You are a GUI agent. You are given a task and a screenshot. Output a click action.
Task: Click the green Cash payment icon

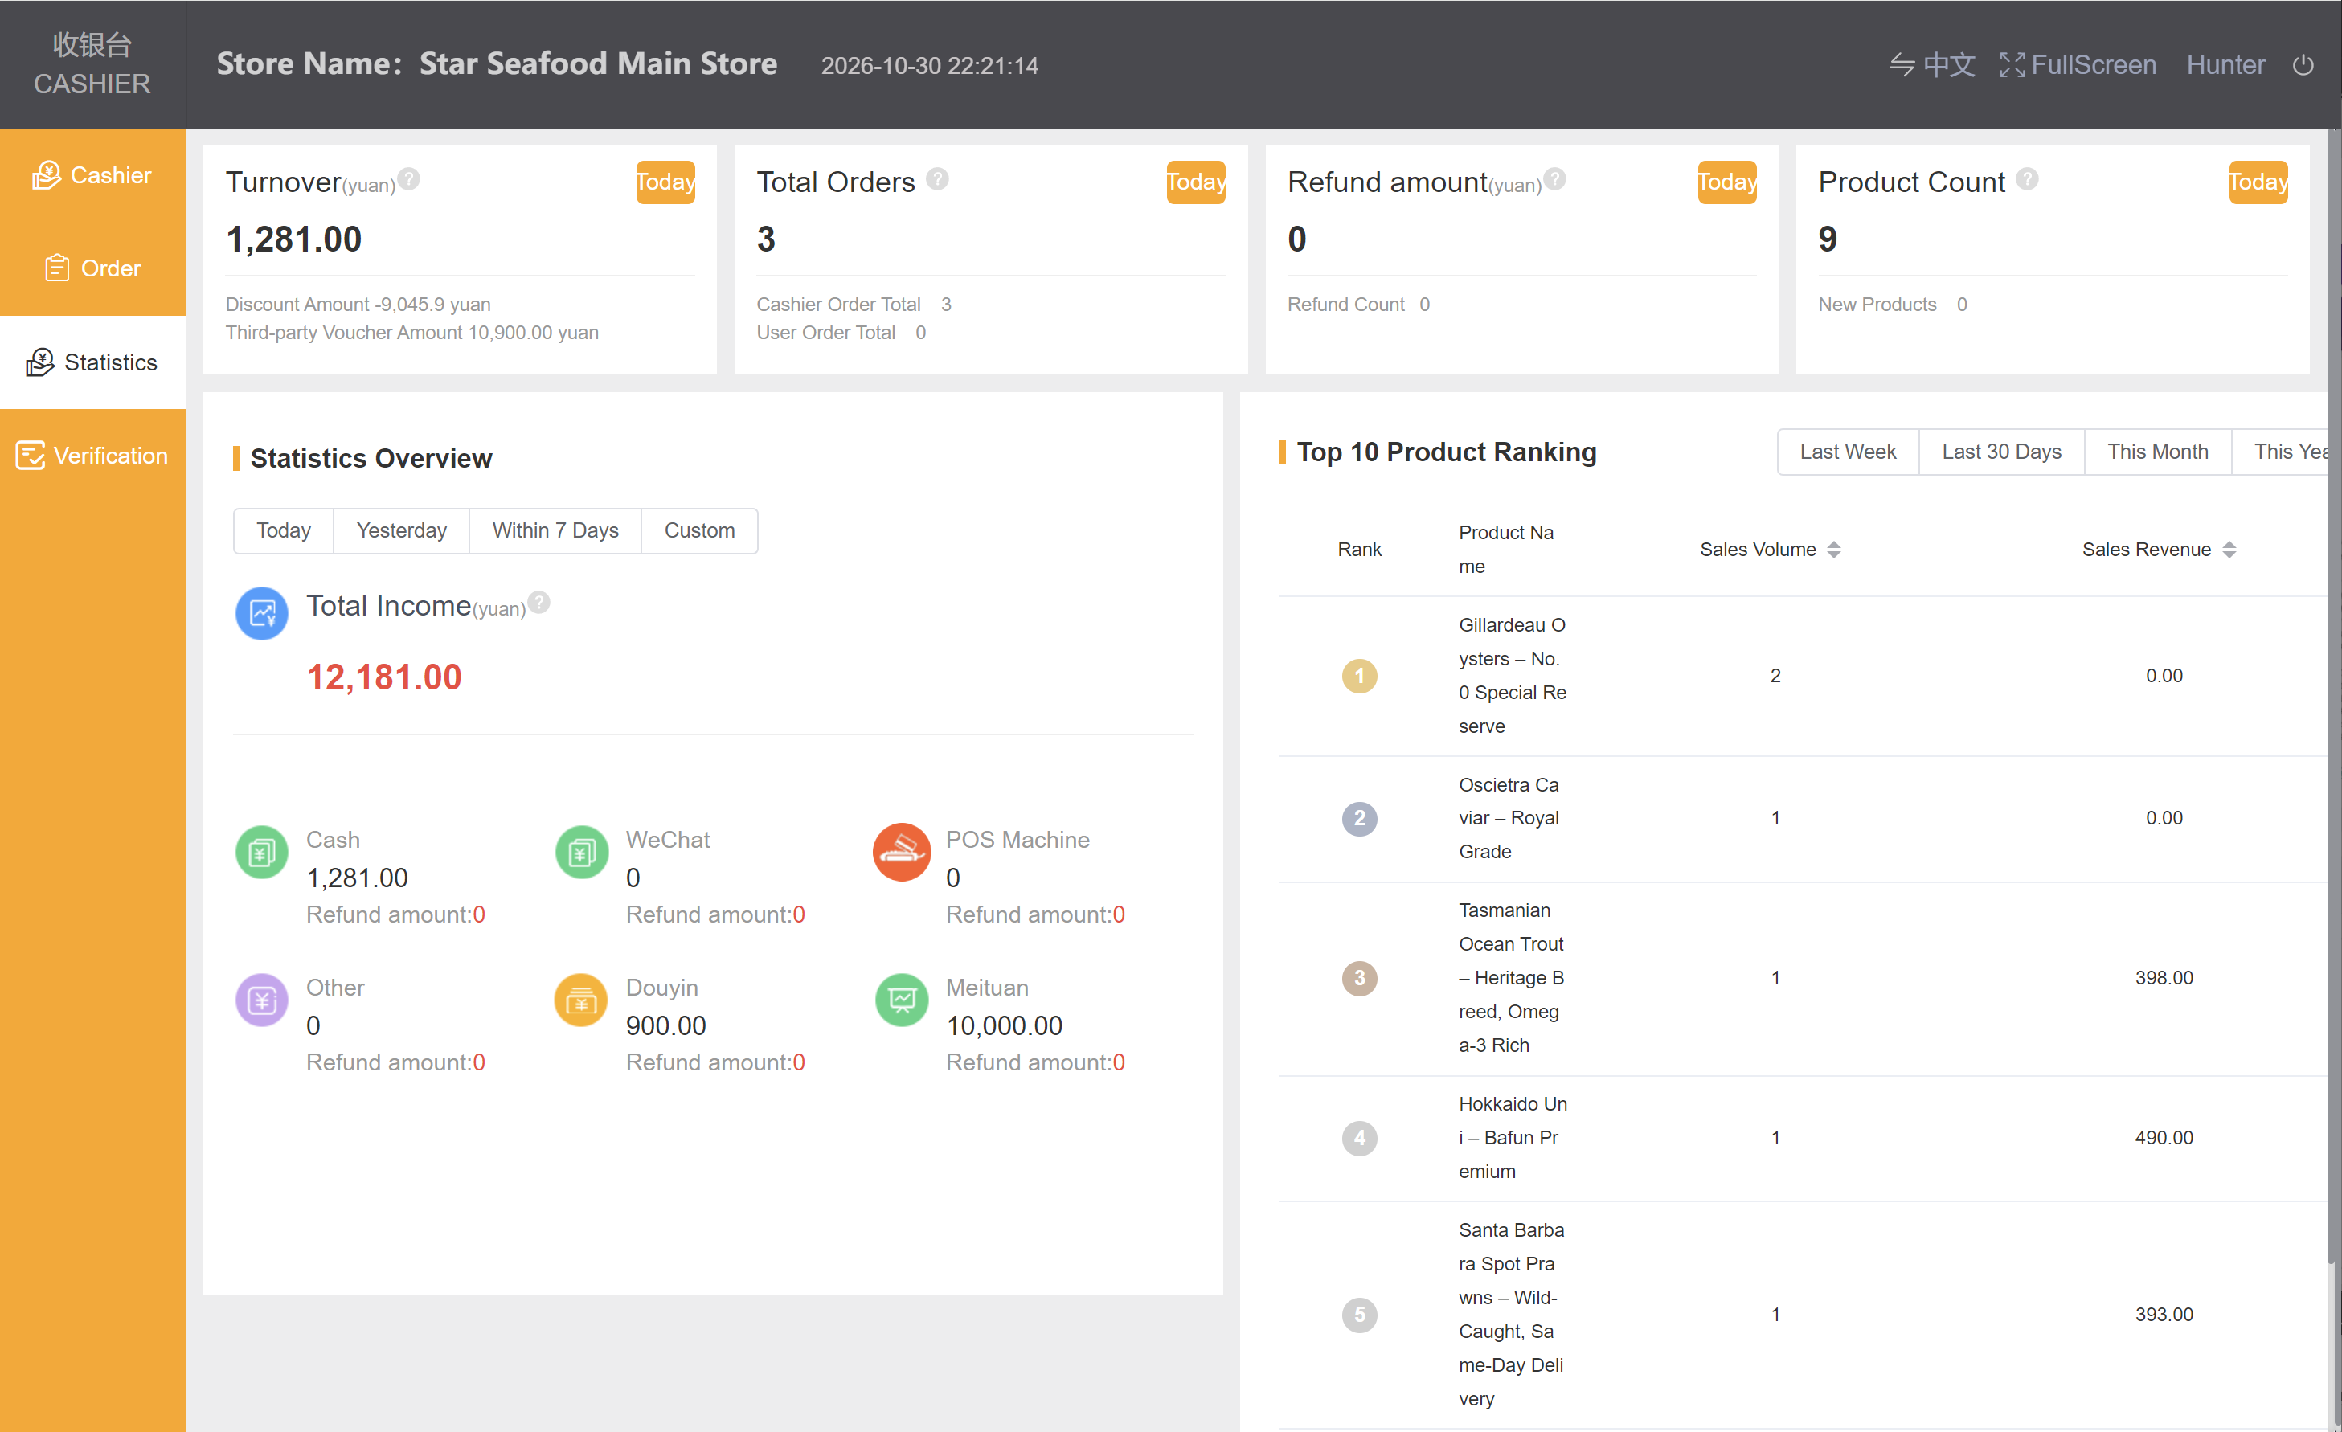click(262, 853)
